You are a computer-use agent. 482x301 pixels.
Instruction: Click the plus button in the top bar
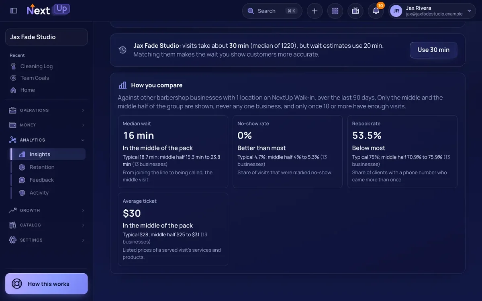pos(315,11)
